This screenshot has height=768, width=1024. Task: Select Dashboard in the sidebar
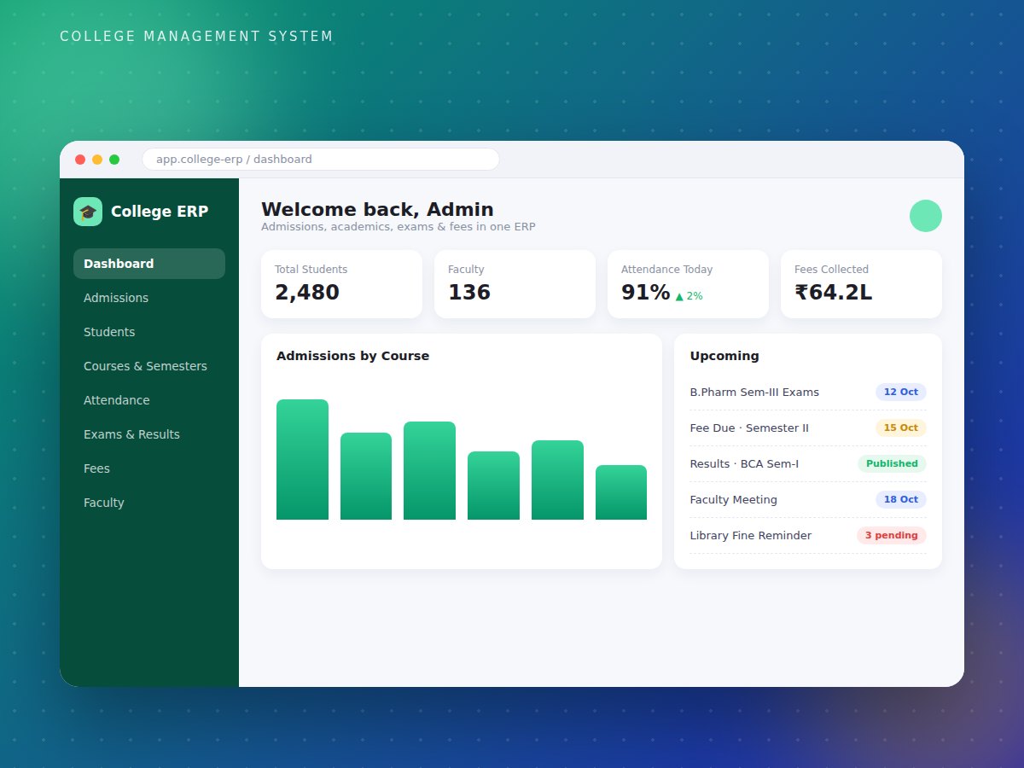pyautogui.click(x=149, y=264)
